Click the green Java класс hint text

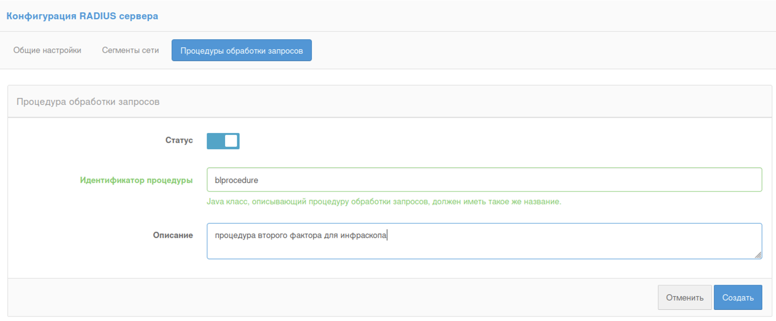384,202
